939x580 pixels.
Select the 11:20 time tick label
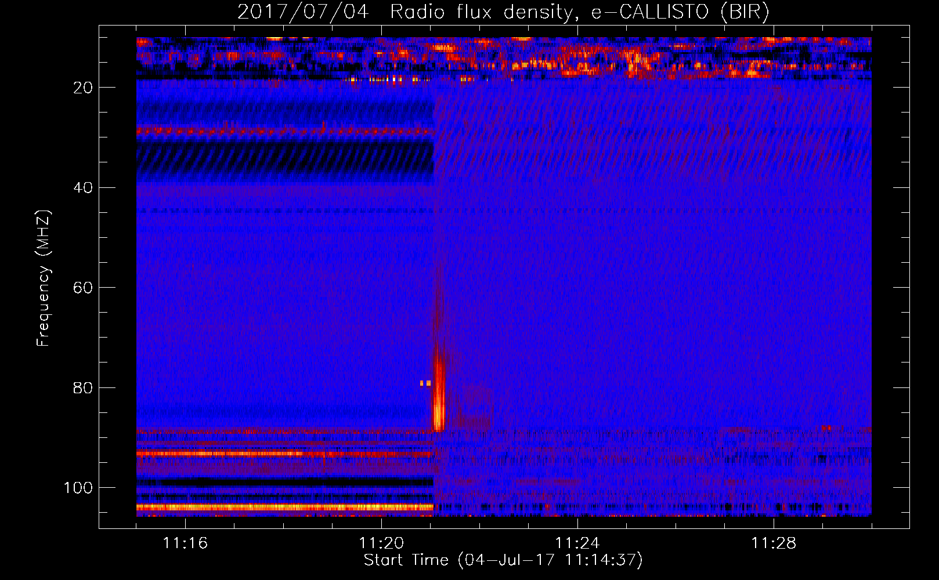381,543
